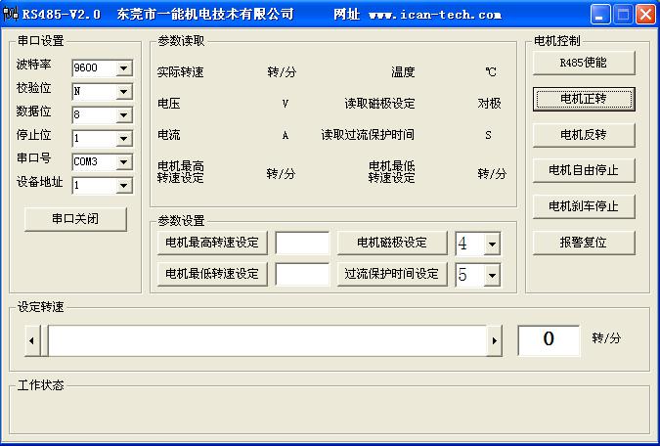Minimize the RS485-V2.0 window
Image resolution: width=660 pixels, height=446 pixels.
coord(600,15)
